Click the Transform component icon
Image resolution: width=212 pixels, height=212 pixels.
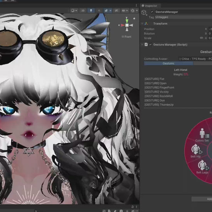coord(146,24)
